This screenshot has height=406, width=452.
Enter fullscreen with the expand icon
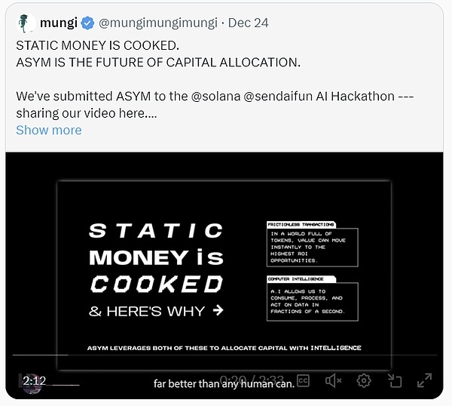coord(425,381)
